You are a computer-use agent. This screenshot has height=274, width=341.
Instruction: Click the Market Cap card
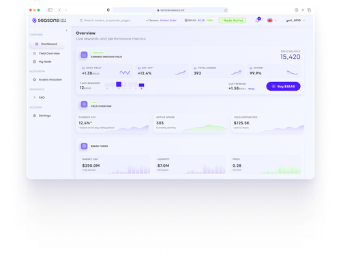[115, 165]
